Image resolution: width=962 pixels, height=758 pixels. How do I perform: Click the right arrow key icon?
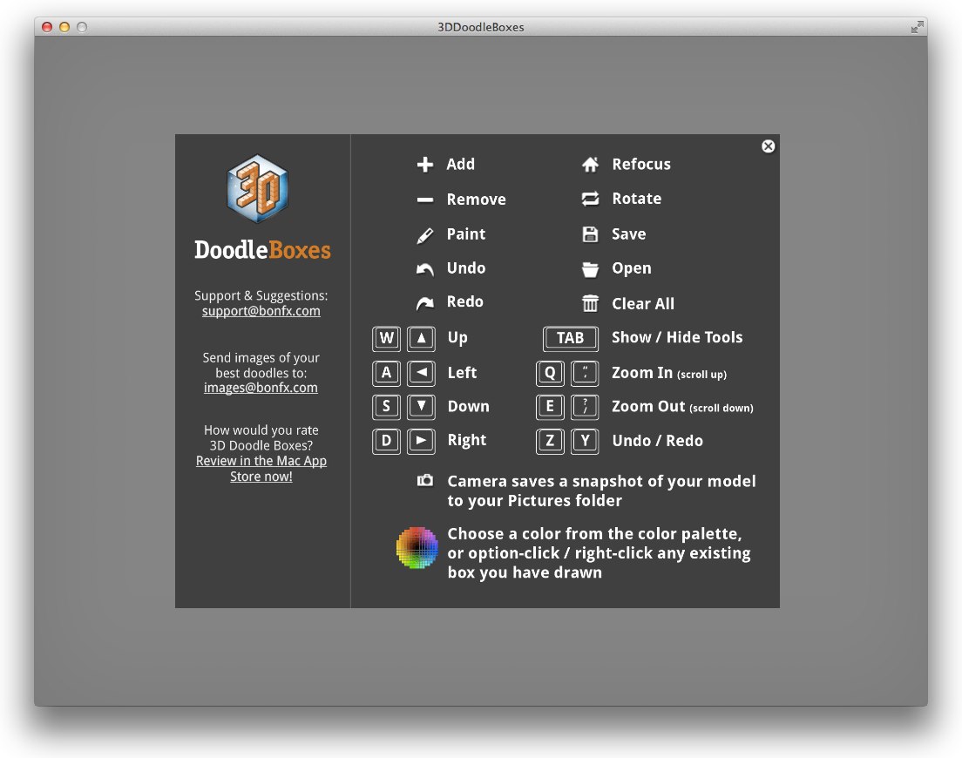[422, 441]
